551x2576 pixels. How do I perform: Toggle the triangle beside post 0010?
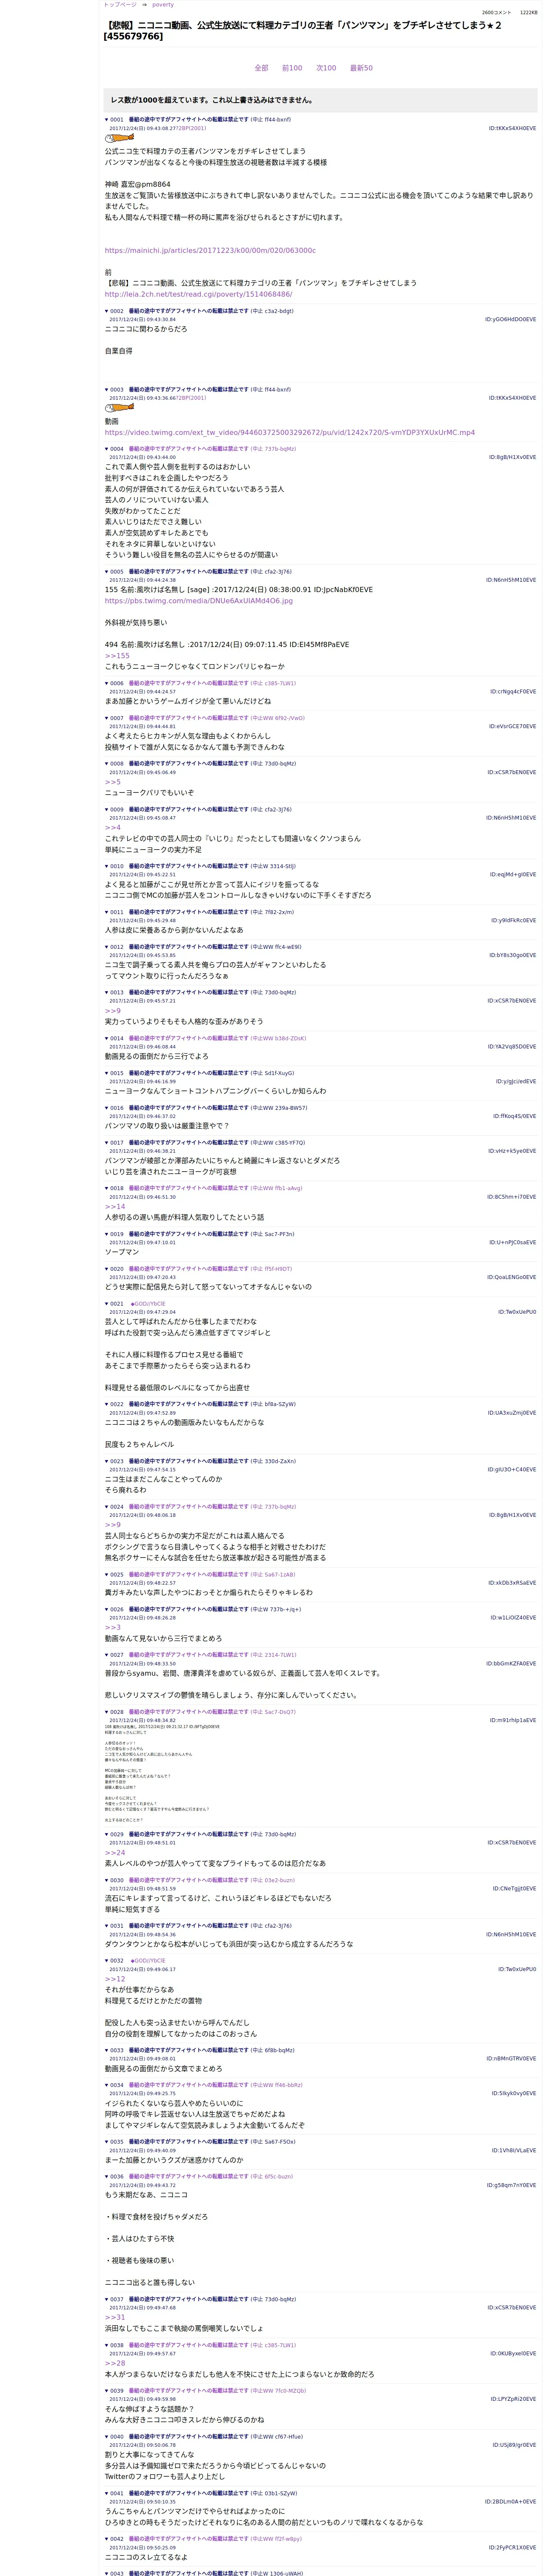point(107,866)
